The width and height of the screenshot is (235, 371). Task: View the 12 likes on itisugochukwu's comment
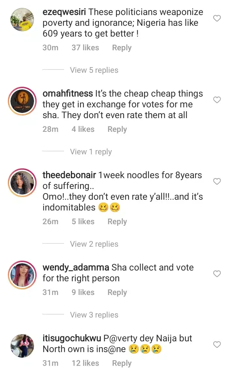point(85,363)
